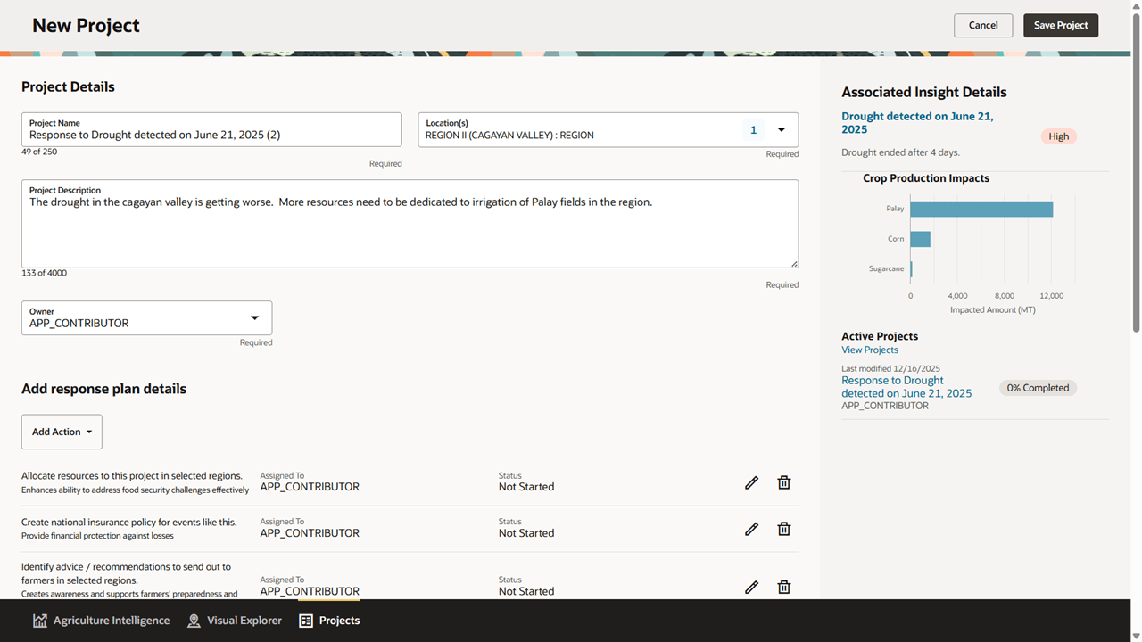Screen dimensions: 1142x642
Task: Edit the Allocate resources action
Action: pyautogui.click(x=751, y=482)
